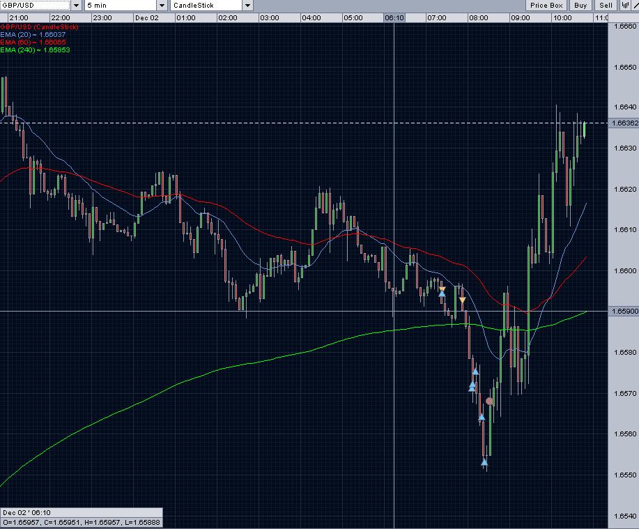This screenshot has width=639, height=529.
Task: Click the blue triangle marker near 1.6564
Action: click(x=482, y=417)
